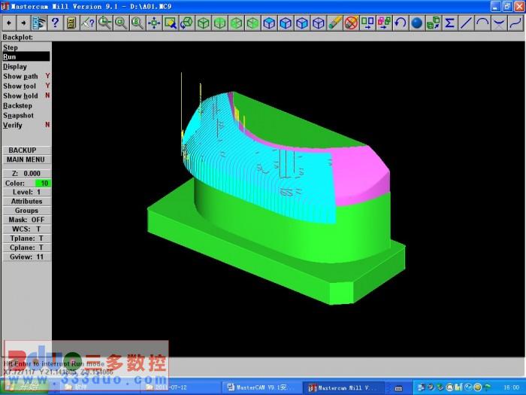This screenshot has height=395, width=526.
Task: Click the next toolbar page right arrow
Action: pyautogui.click(x=23, y=23)
